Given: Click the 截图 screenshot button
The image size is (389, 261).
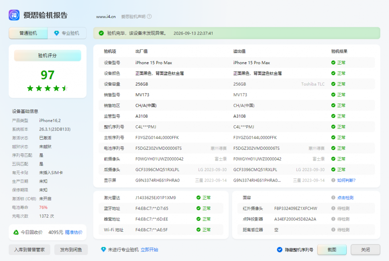Looking at the screenshot, I should click(332, 250).
